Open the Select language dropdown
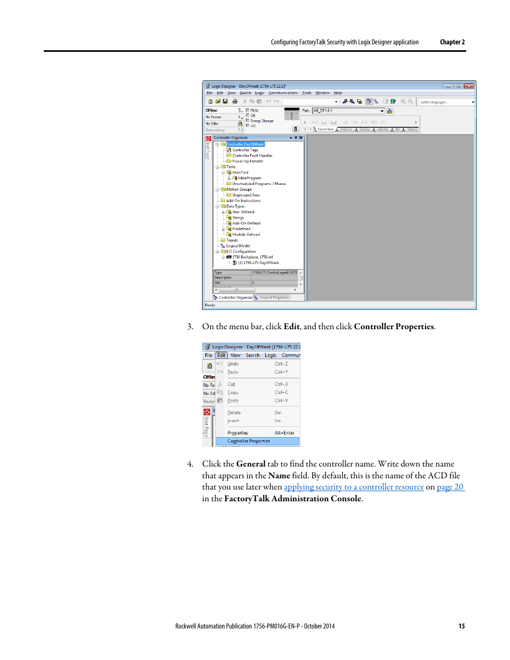This screenshot has width=510, height=660. [x=473, y=102]
